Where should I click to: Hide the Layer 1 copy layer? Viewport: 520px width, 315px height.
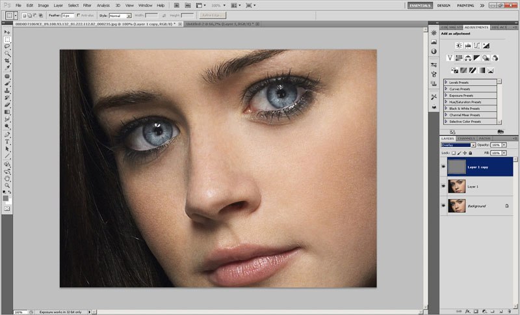tap(443, 167)
